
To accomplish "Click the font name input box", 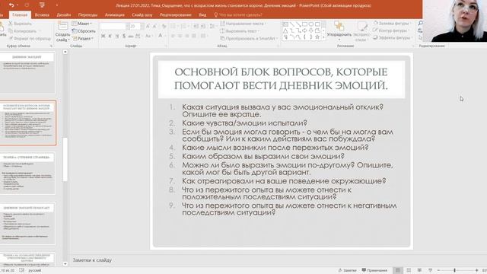I will [x=113, y=27].
